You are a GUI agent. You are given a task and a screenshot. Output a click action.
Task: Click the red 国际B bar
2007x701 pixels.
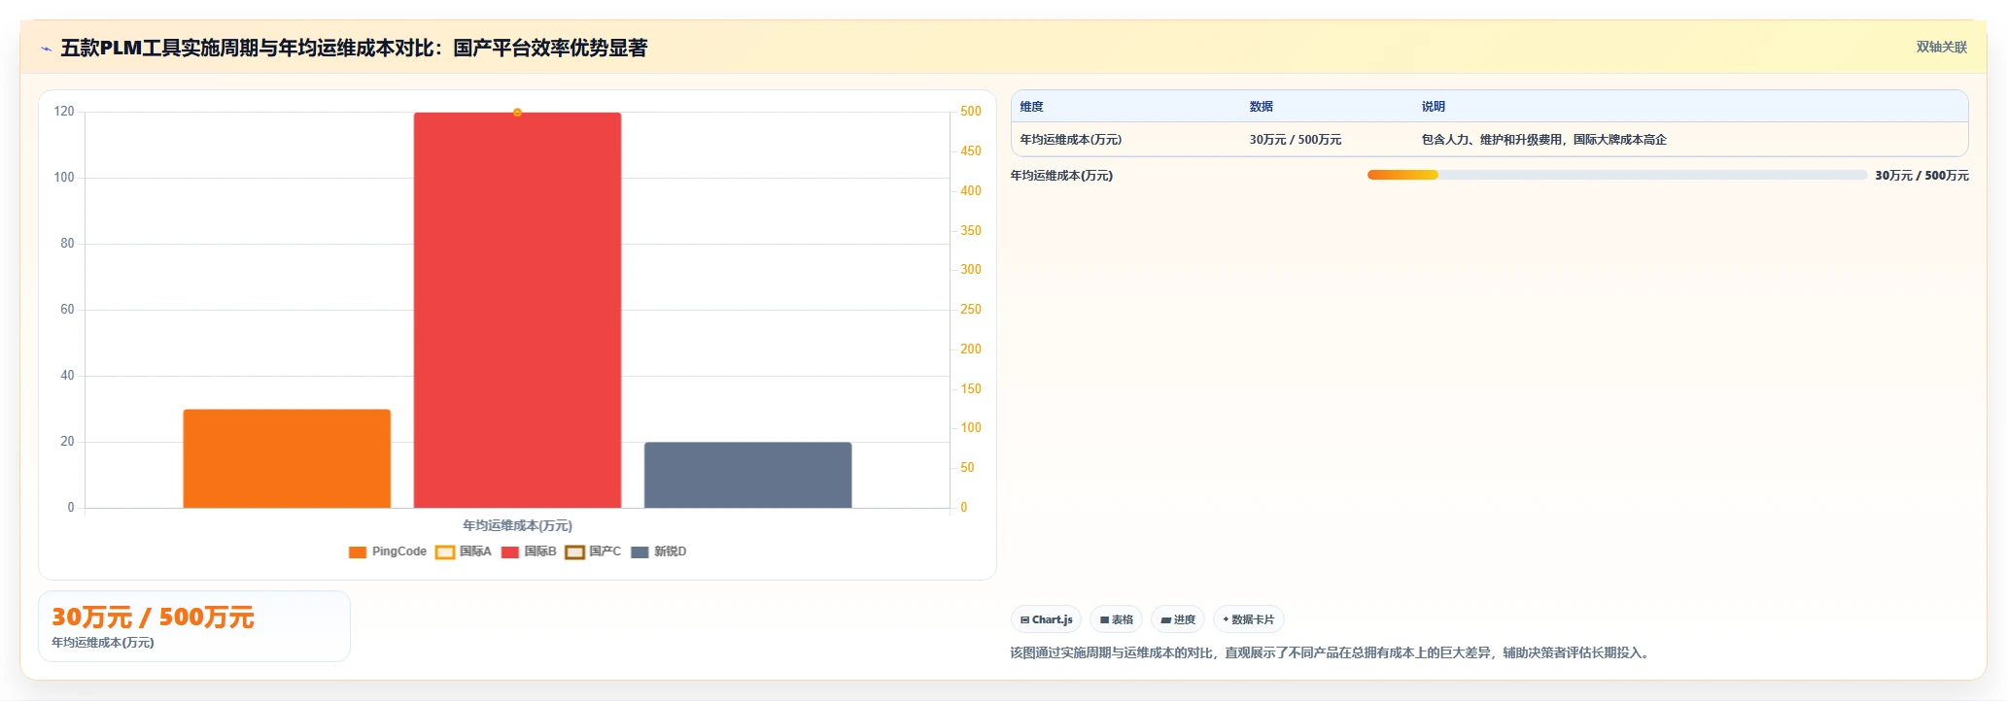click(x=517, y=310)
